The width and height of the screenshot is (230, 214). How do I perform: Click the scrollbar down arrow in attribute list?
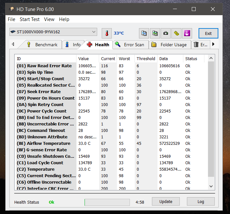pos(211,186)
